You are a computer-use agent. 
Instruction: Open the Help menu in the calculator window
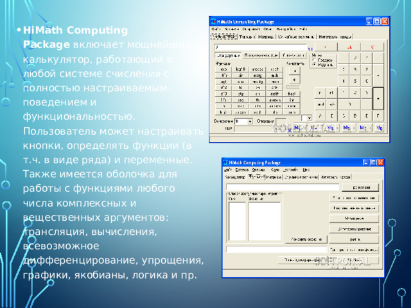[303, 29]
